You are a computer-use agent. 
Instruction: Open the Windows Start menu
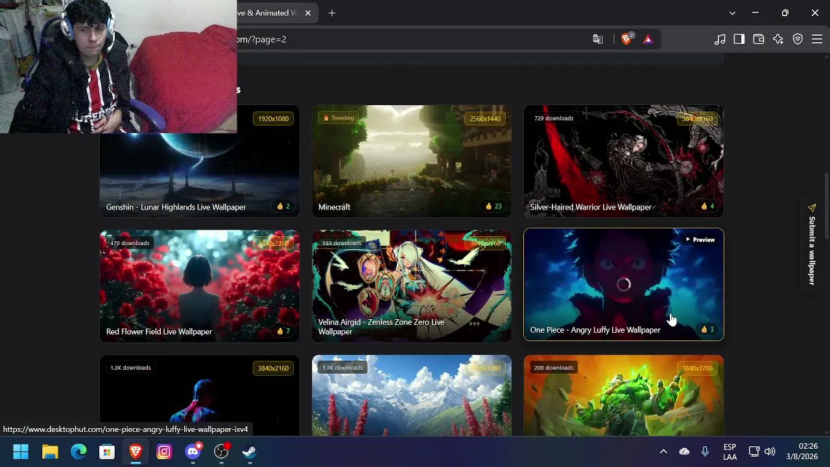[x=21, y=451]
